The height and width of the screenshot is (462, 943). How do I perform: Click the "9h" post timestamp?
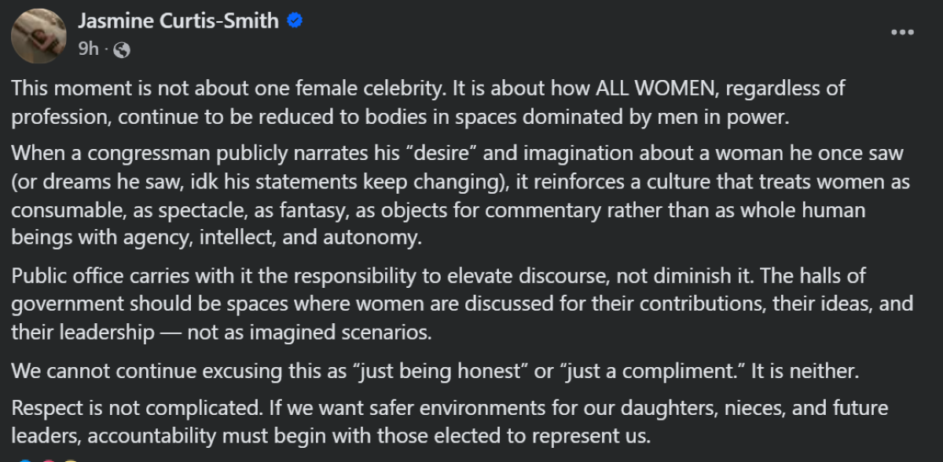click(88, 49)
